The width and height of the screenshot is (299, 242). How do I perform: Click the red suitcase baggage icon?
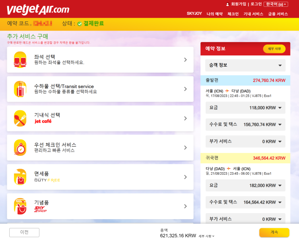pos(20,89)
